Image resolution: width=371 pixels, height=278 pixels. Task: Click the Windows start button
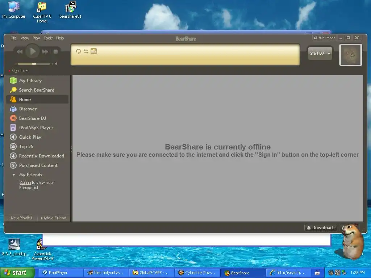click(17, 273)
